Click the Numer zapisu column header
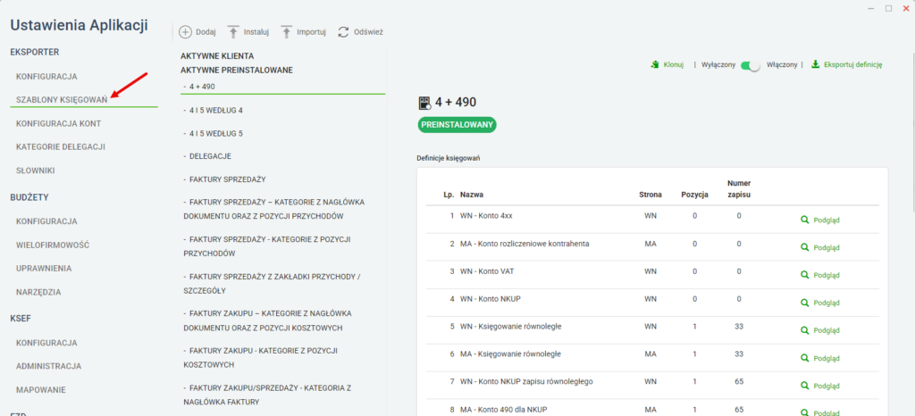Viewport: 915px width, 416px height. click(x=739, y=188)
